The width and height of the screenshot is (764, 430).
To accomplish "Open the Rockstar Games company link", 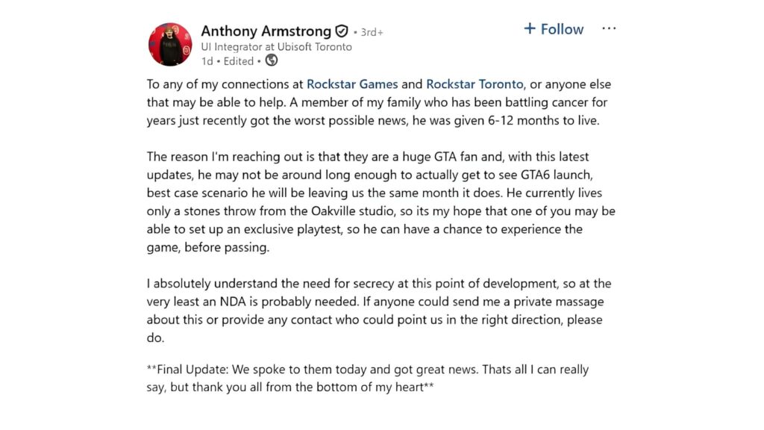I will (x=353, y=84).
